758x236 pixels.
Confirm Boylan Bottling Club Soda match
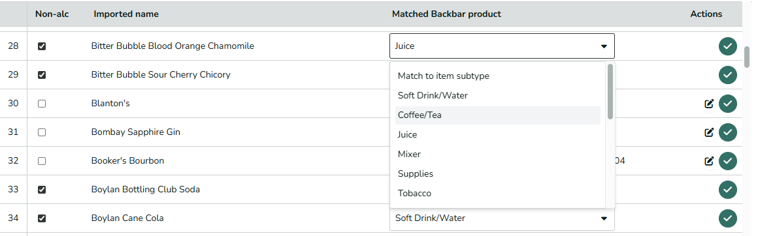tap(727, 190)
